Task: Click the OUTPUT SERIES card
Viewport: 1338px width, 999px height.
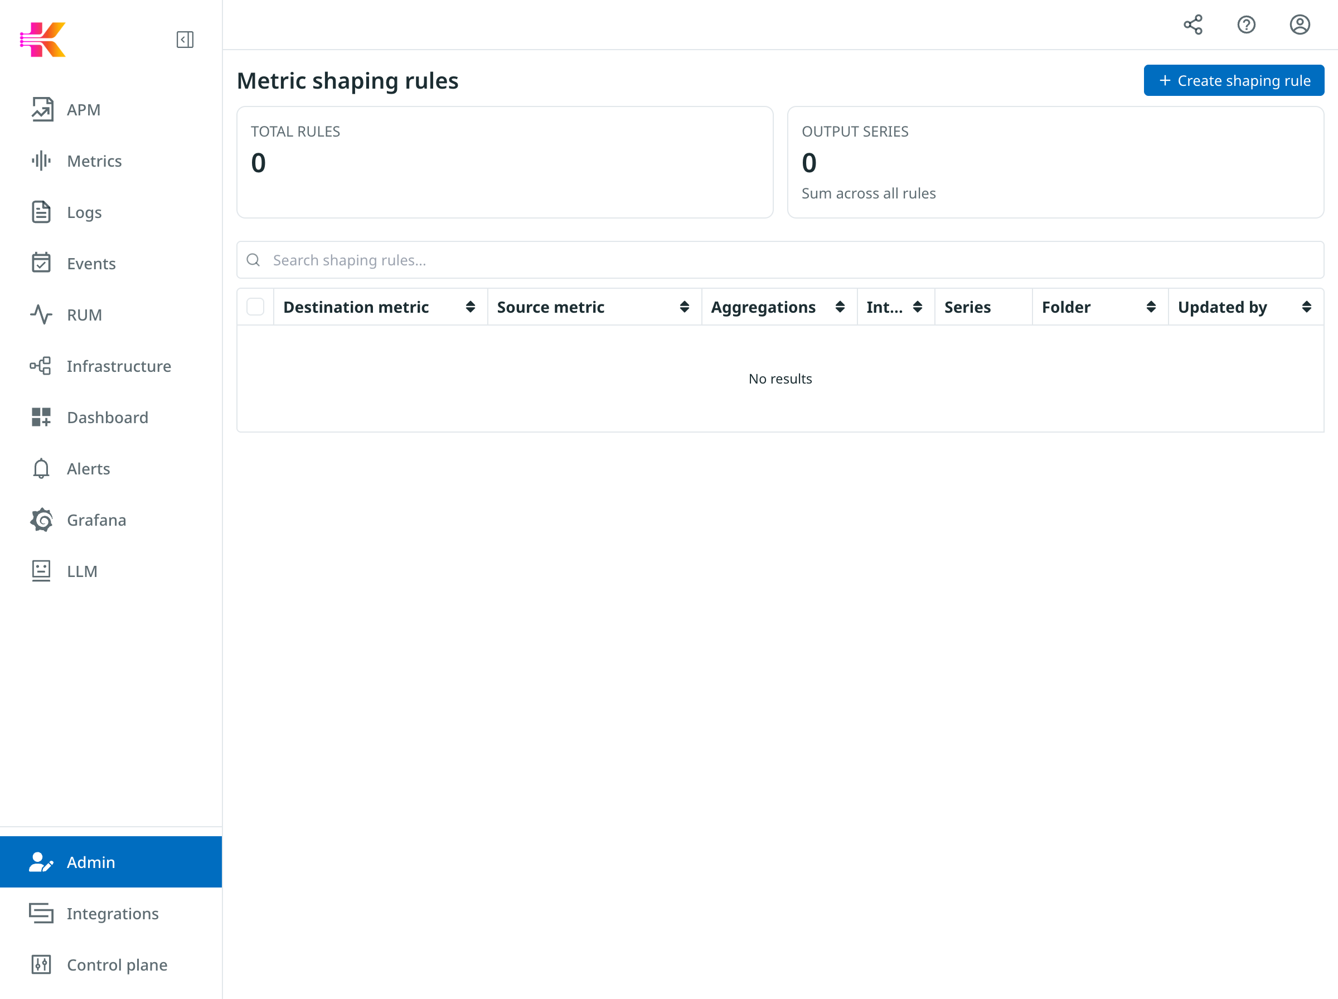Action: pyautogui.click(x=1056, y=162)
